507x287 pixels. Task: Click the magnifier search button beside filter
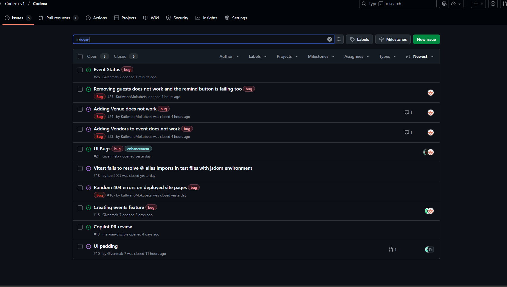pyautogui.click(x=339, y=39)
